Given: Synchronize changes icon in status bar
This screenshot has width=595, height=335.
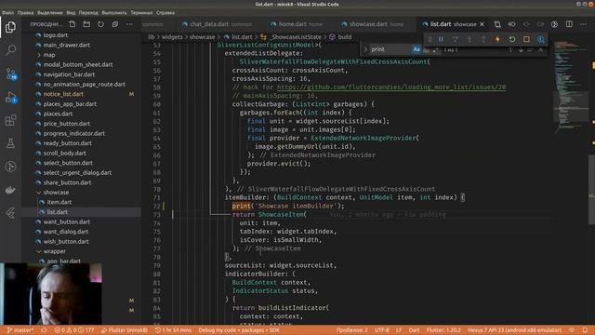Looking at the screenshot, I should click(44, 330).
